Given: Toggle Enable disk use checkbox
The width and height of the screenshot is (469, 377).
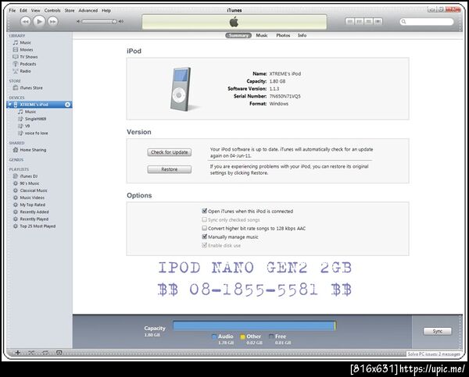Looking at the screenshot, I should coord(205,245).
